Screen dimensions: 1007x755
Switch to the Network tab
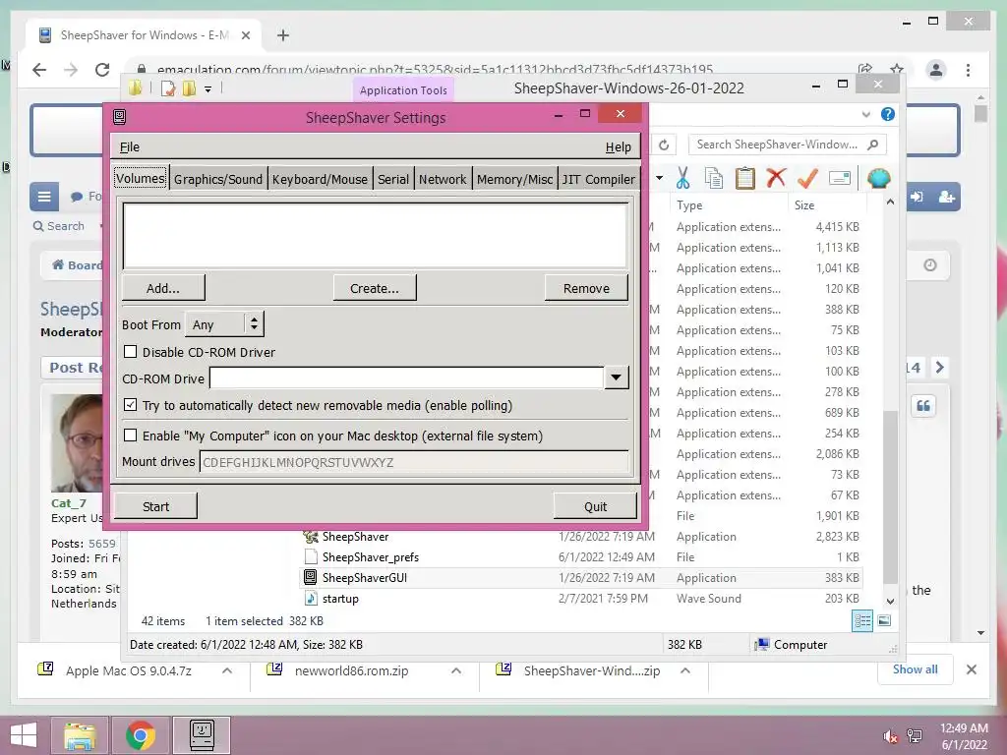(x=443, y=179)
